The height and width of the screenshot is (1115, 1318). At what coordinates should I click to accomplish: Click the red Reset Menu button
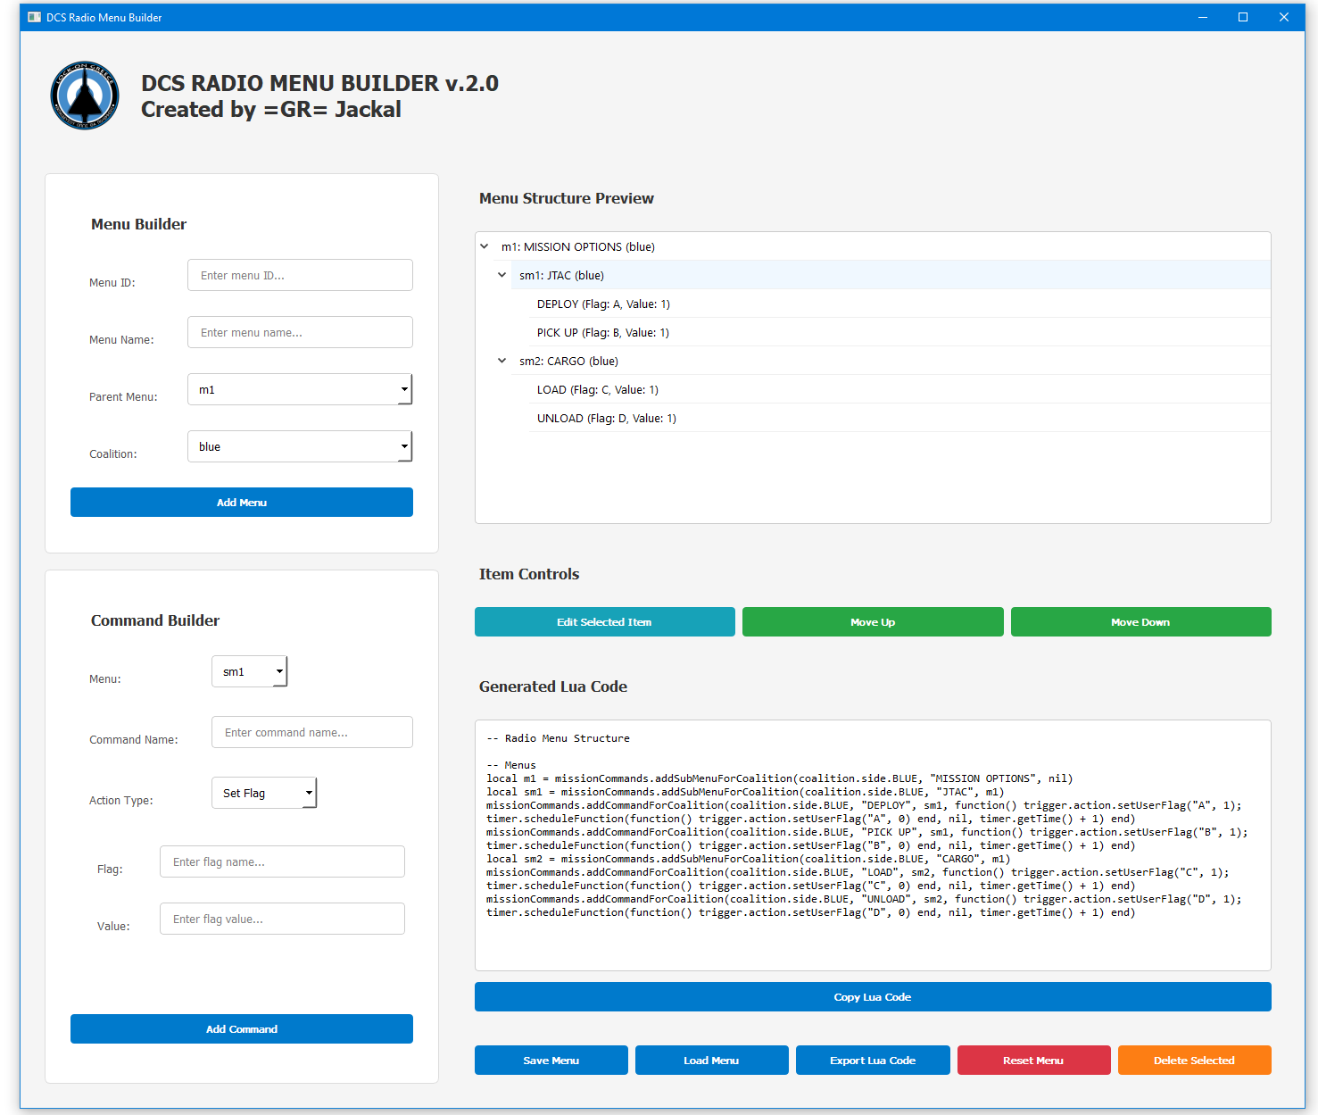(1033, 1061)
